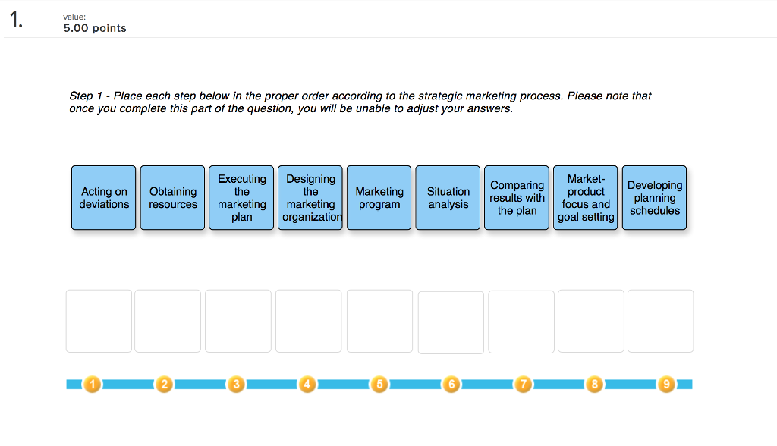
Task: Click timeline marker number 8
Action: (595, 384)
